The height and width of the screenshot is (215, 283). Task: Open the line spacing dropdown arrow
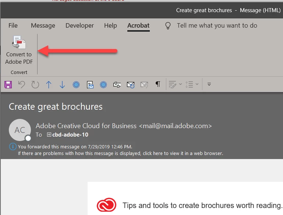[197, 84]
